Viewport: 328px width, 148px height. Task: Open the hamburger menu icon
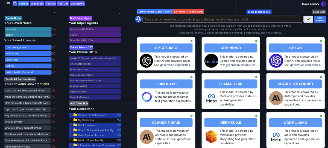pos(8,4)
